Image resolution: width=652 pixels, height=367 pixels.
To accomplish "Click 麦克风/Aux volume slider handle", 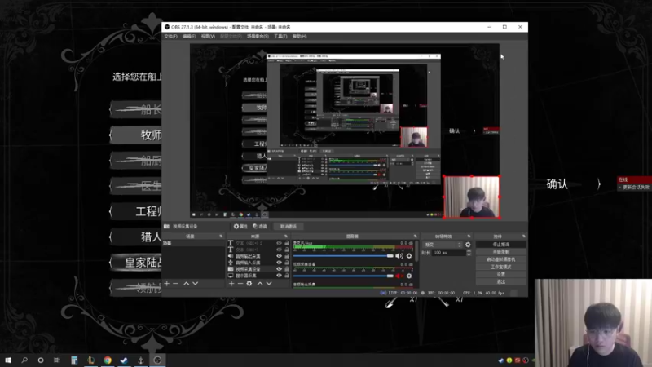I will tap(390, 256).
